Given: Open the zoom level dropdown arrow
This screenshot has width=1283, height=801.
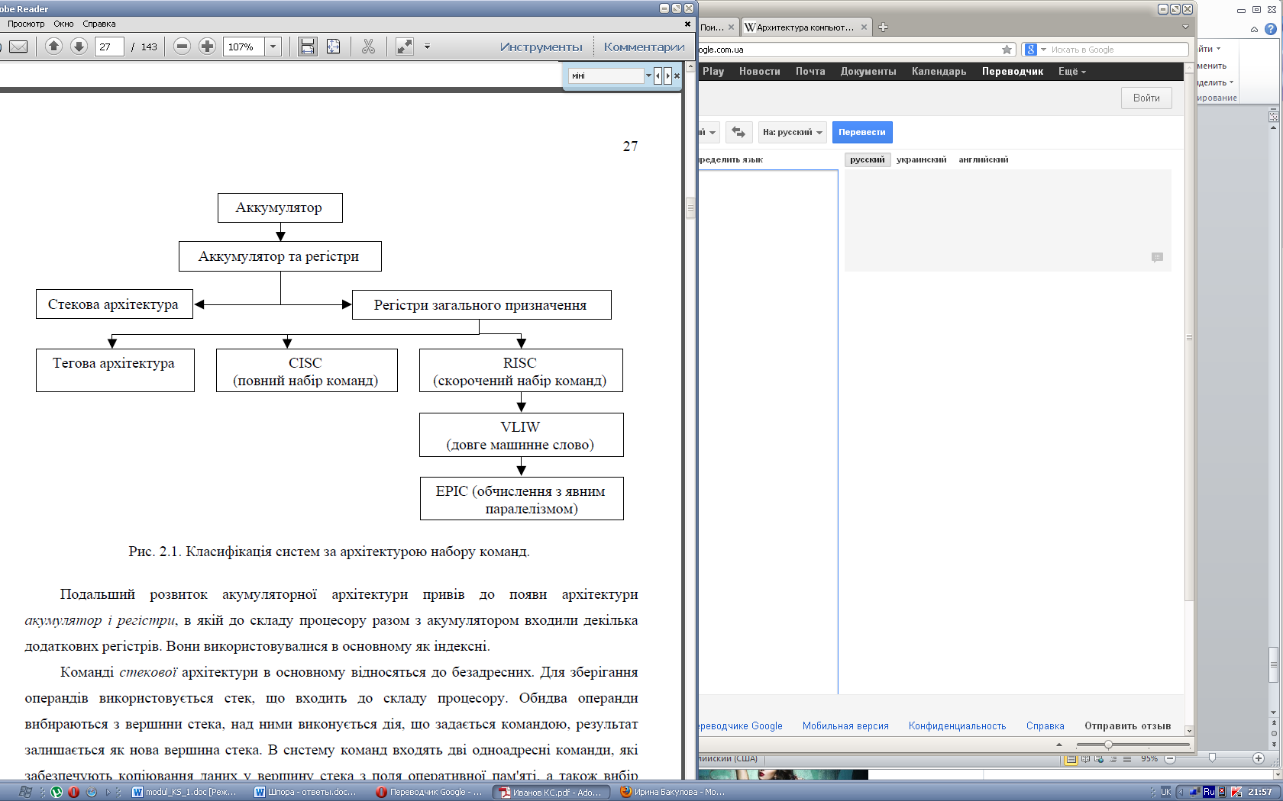Looking at the screenshot, I should (273, 47).
